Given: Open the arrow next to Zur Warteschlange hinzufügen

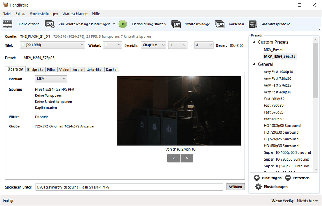Looking at the screenshot, I should coord(114,24).
